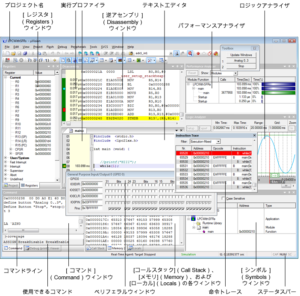Toggle leftmost IOPIN checkbox, bits 15 group
The image size is (300, 296).
coord(161,203)
